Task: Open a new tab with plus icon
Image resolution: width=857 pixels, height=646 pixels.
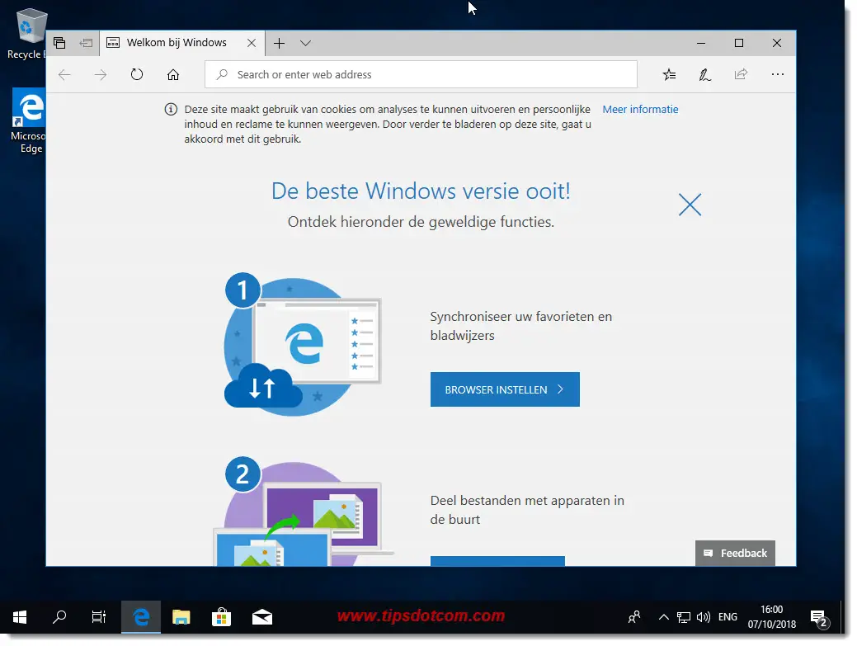Action: click(x=280, y=43)
